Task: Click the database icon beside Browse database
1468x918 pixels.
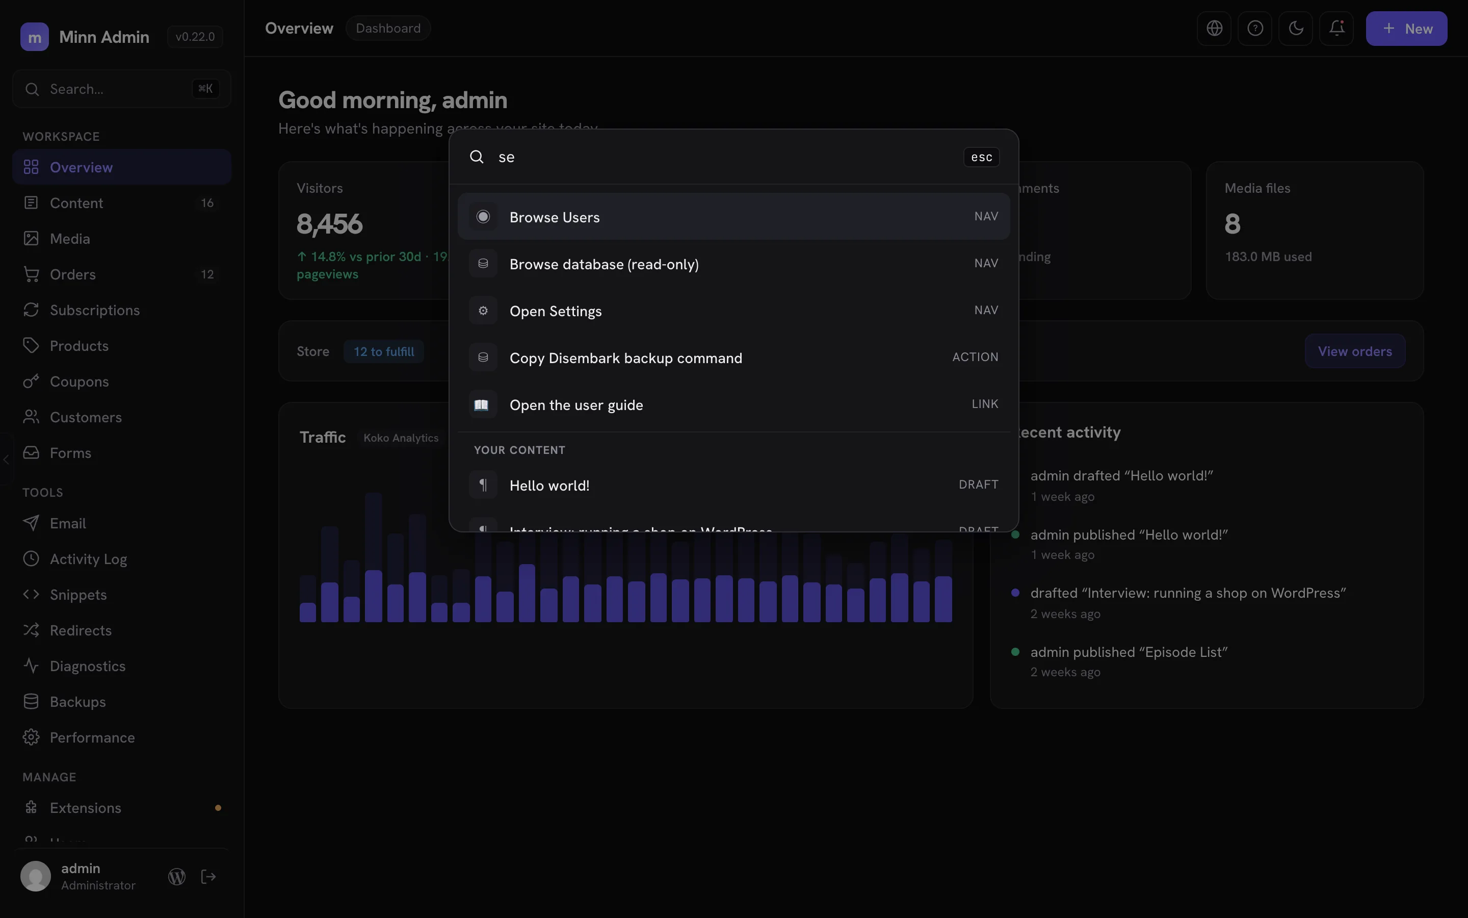Action: pos(483,264)
